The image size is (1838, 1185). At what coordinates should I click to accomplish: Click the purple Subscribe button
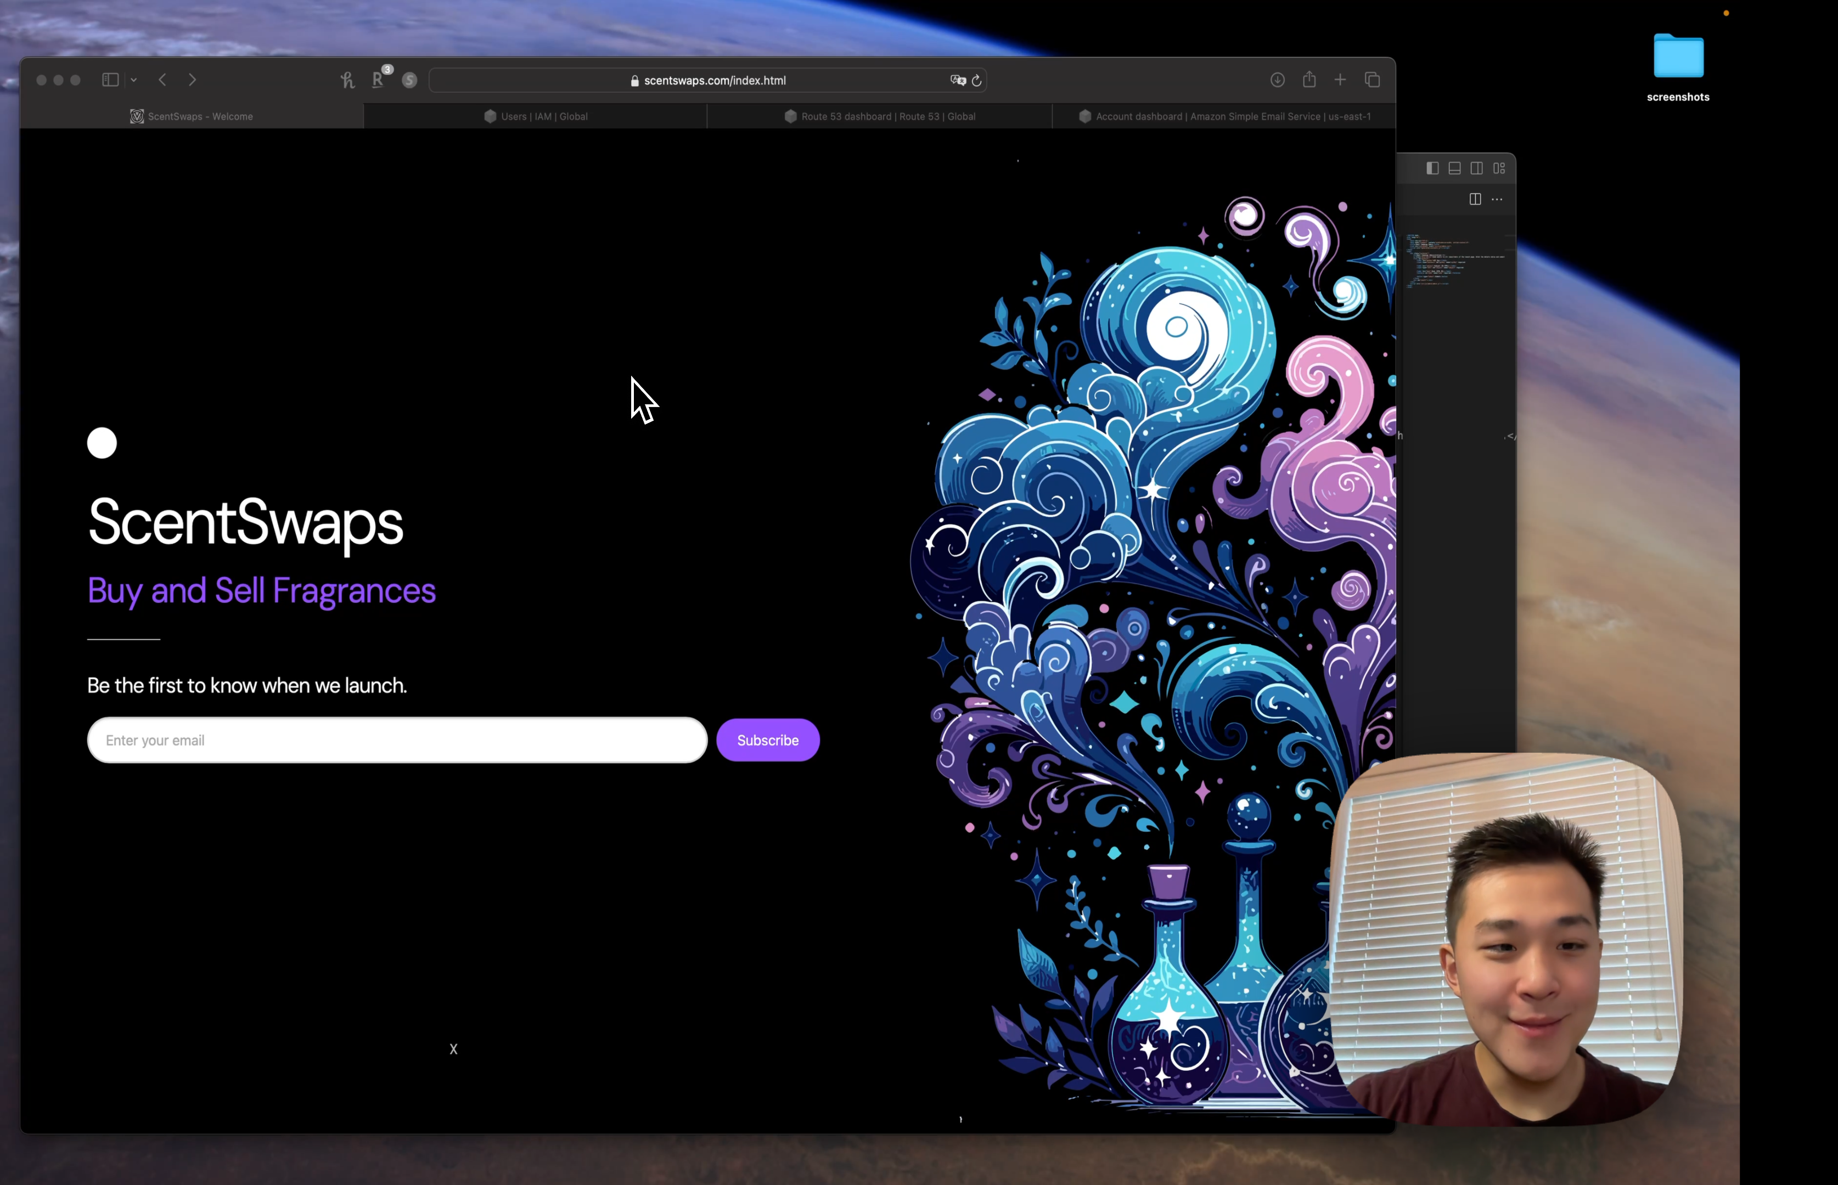(x=768, y=740)
